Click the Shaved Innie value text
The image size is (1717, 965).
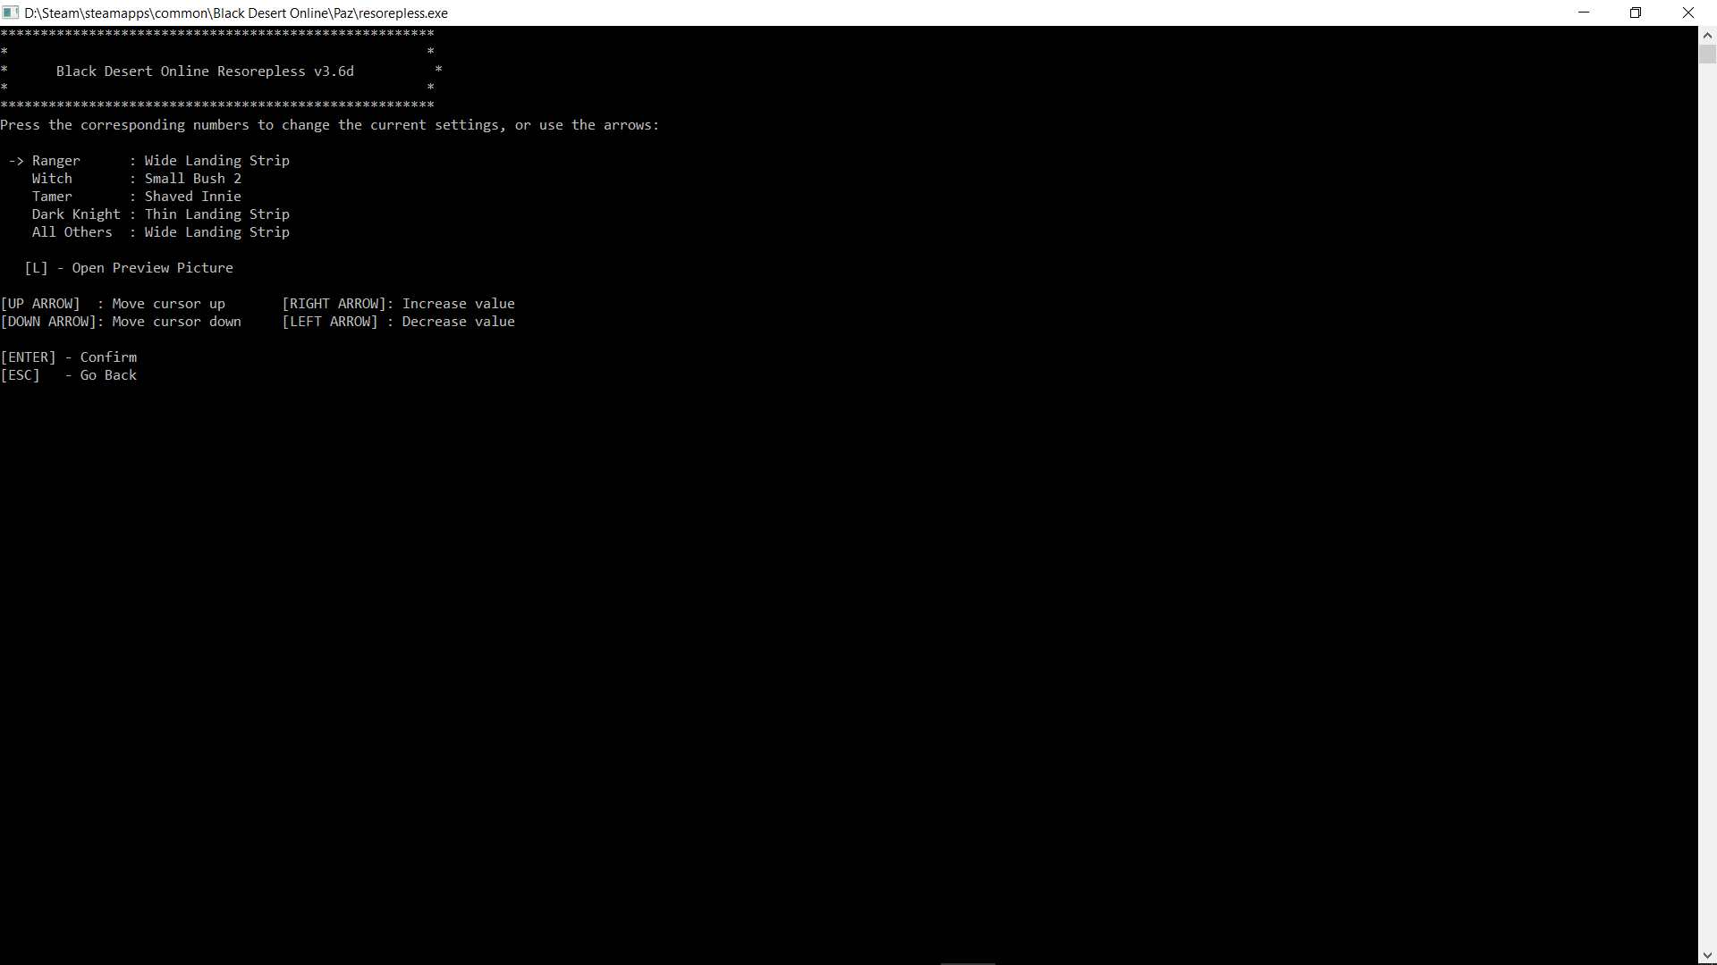click(193, 197)
